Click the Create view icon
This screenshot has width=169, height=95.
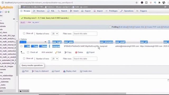pyautogui.click(x=81, y=71)
